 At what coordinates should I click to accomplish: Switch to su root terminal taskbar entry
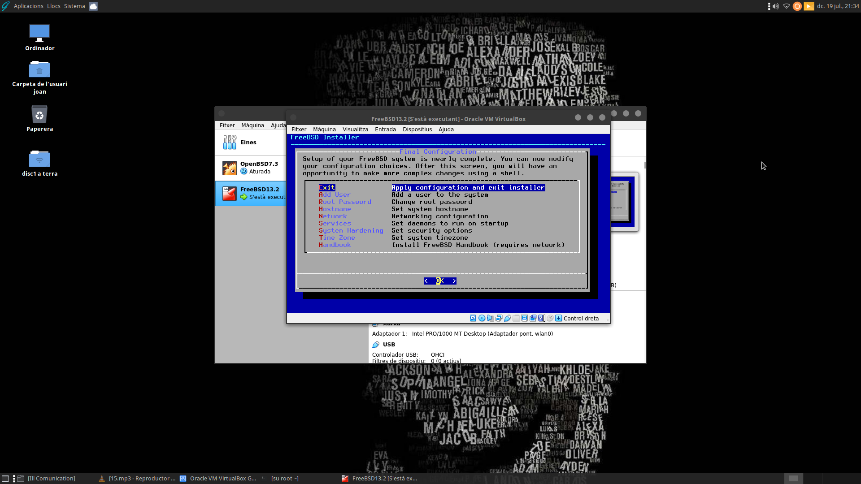click(x=300, y=479)
